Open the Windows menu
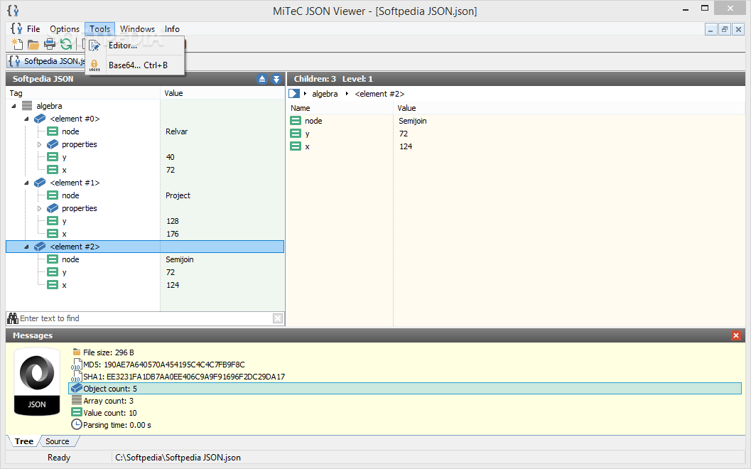This screenshot has width=751, height=469. pos(137,28)
